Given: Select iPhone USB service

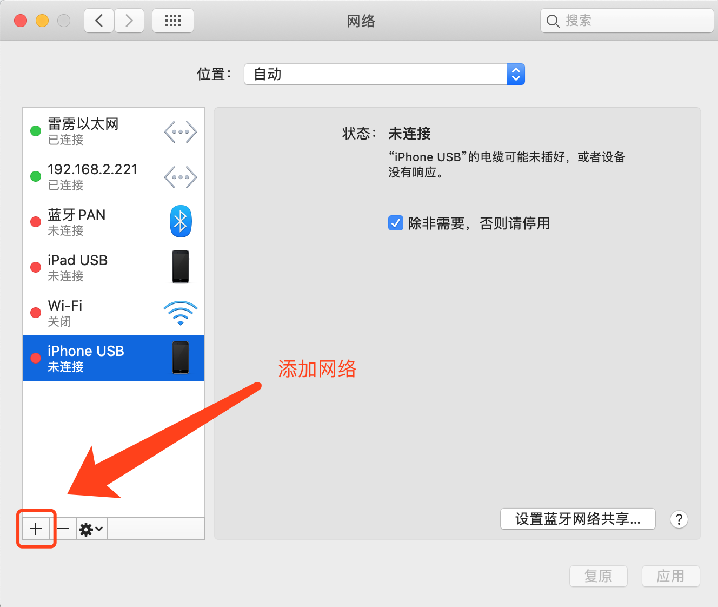Looking at the screenshot, I should (114, 358).
